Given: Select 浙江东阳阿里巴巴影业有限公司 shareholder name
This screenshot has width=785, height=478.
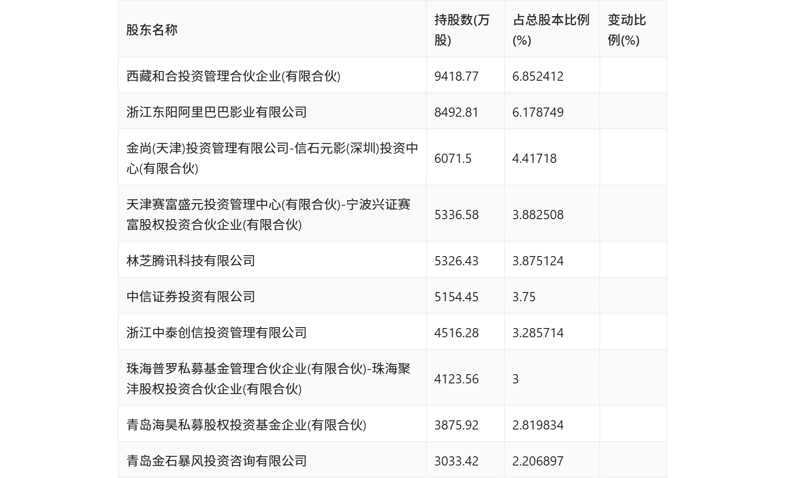Looking at the screenshot, I should (x=217, y=112).
